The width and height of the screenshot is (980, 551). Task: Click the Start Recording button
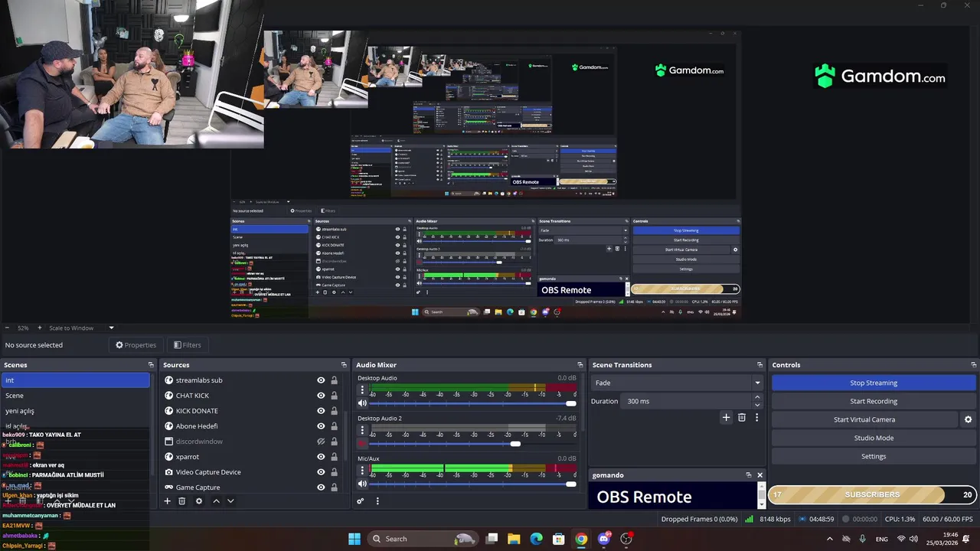pyautogui.click(x=874, y=401)
